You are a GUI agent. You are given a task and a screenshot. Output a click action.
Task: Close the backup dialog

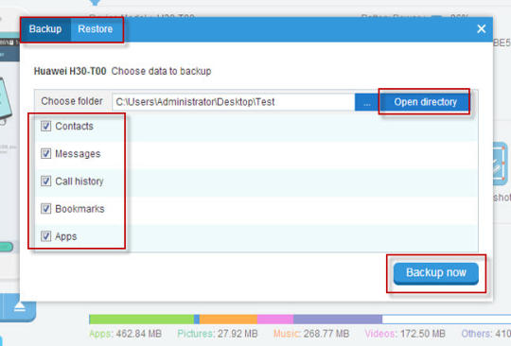[x=481, y=29]
